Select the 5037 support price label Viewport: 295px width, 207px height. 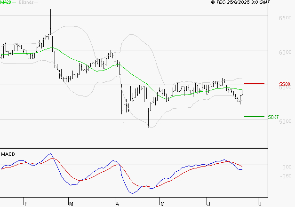[273, 117]
